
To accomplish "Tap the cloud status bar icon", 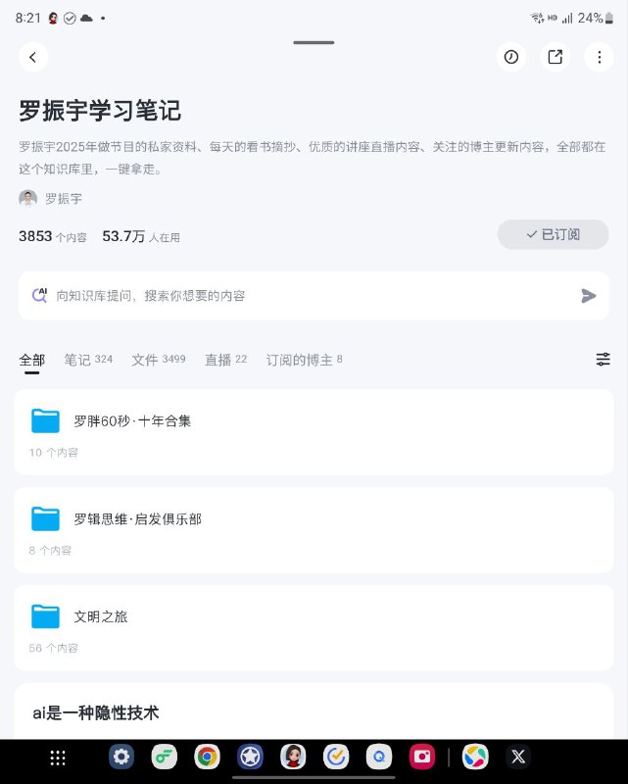I will [x=86, y=19].
